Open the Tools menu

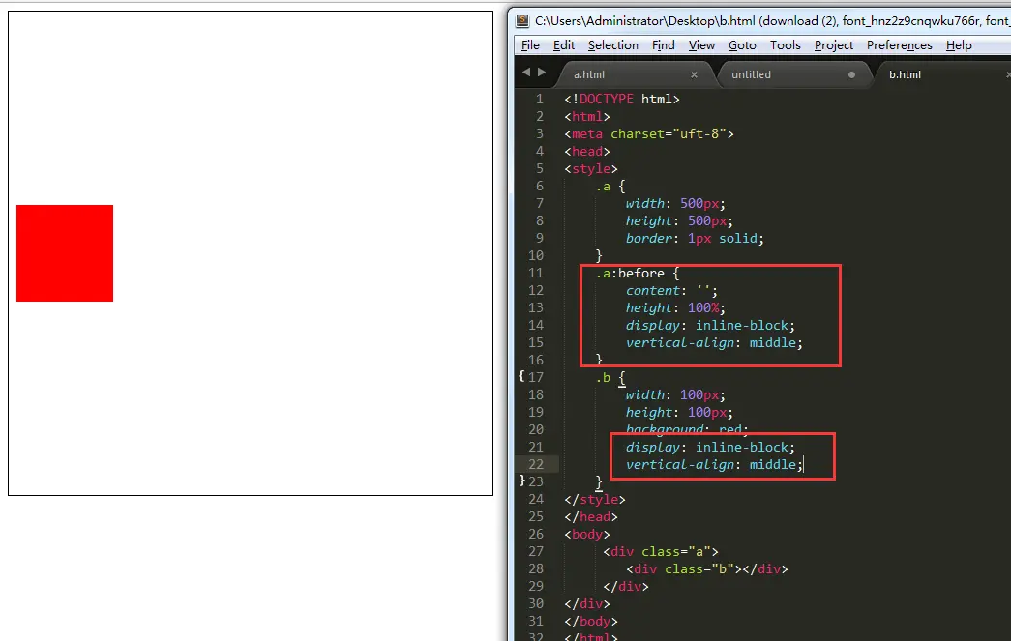coord(785,45)
